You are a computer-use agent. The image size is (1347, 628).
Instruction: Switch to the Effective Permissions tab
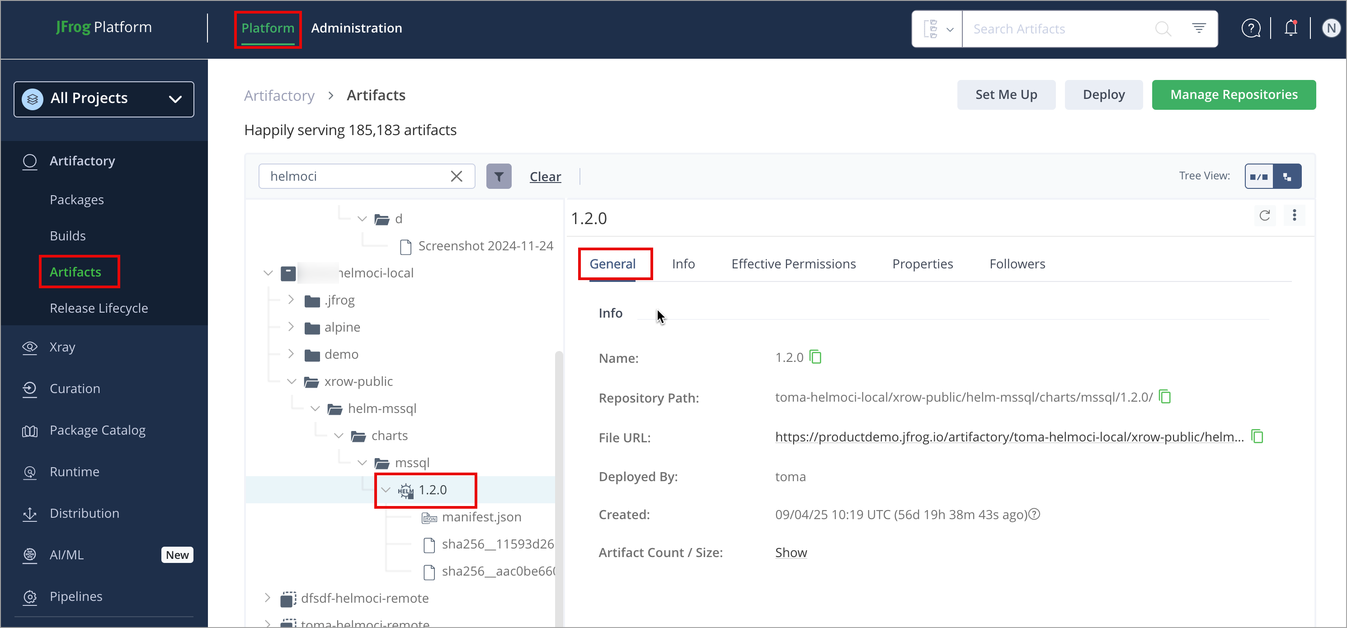click(x=793, y=264)
